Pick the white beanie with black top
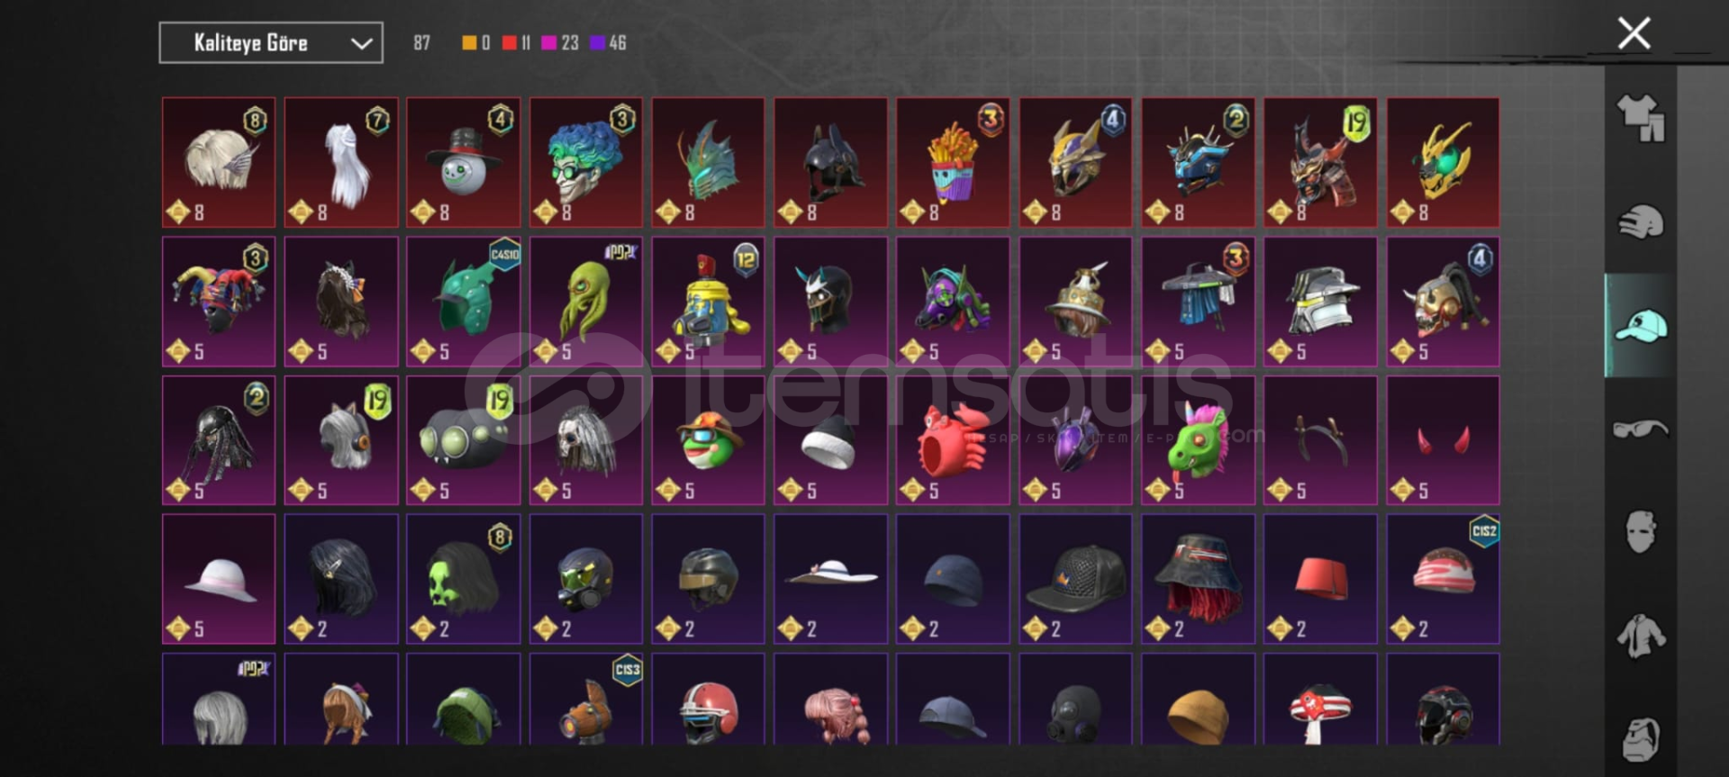The image size is (1729, 777). tap(830, 440)
